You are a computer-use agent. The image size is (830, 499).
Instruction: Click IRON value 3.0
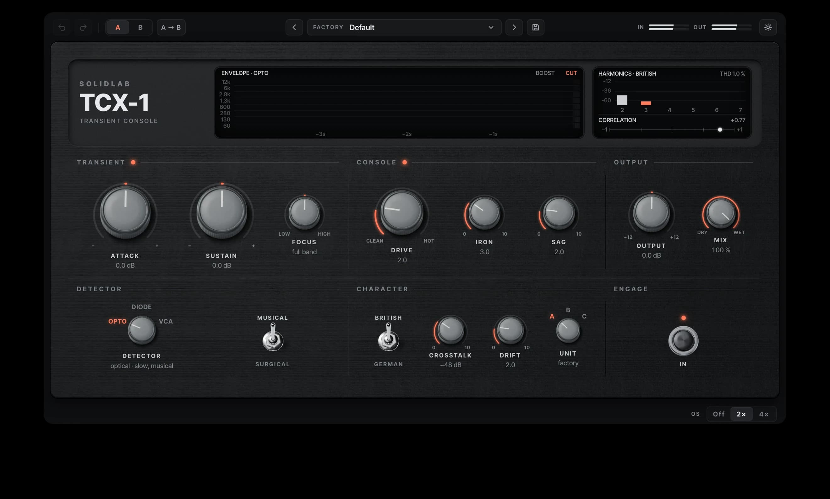click(x=484, y=252)
